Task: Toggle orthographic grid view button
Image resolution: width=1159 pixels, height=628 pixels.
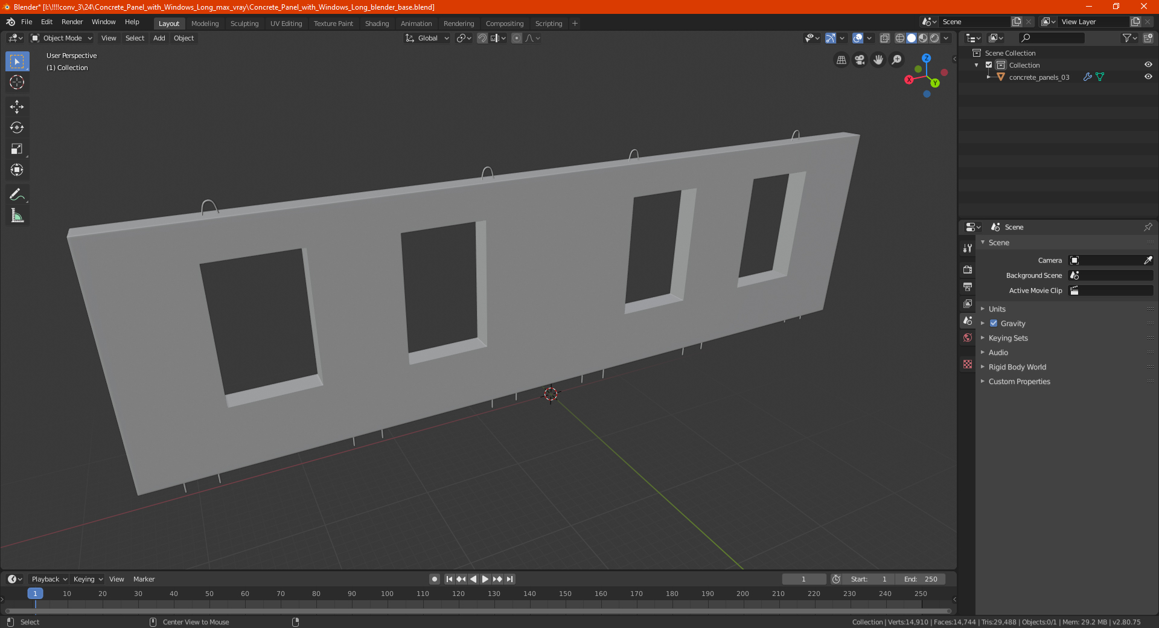Action: point(841,60)
